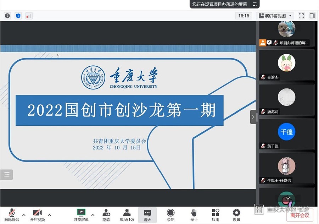
Task: Click muted mic icon beside 牛魔王-任嘉怡
Action: click(263, 180)
